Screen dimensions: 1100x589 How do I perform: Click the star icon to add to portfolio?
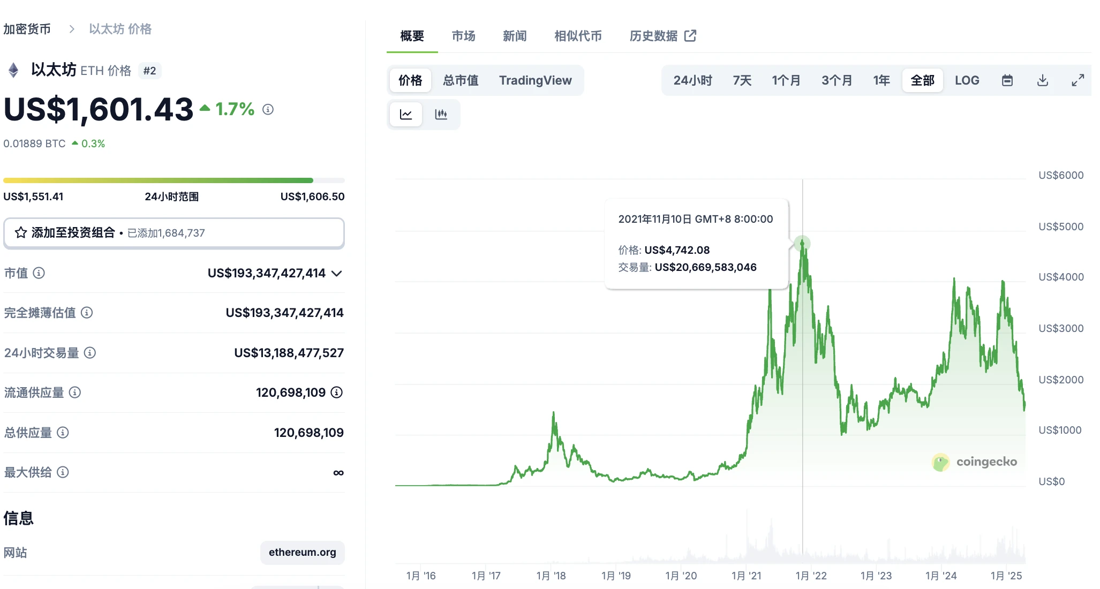[x=21, y=233]
